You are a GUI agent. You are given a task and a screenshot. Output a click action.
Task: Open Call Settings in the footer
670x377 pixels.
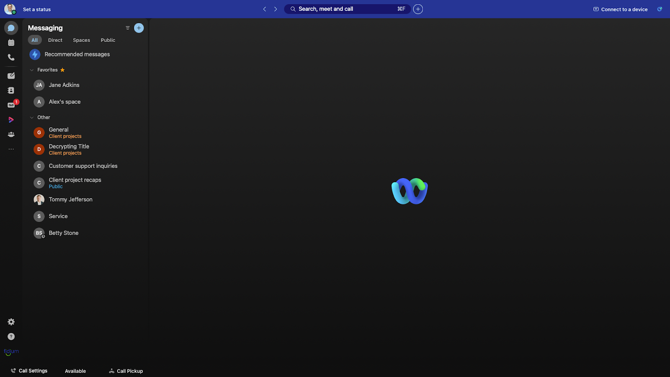pos(29,371)
